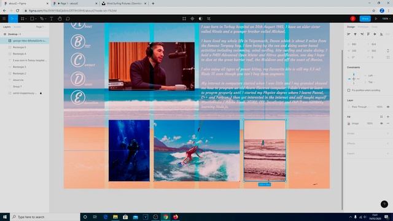
Task: Click the Use as mask icon
Action: (201, 18)
